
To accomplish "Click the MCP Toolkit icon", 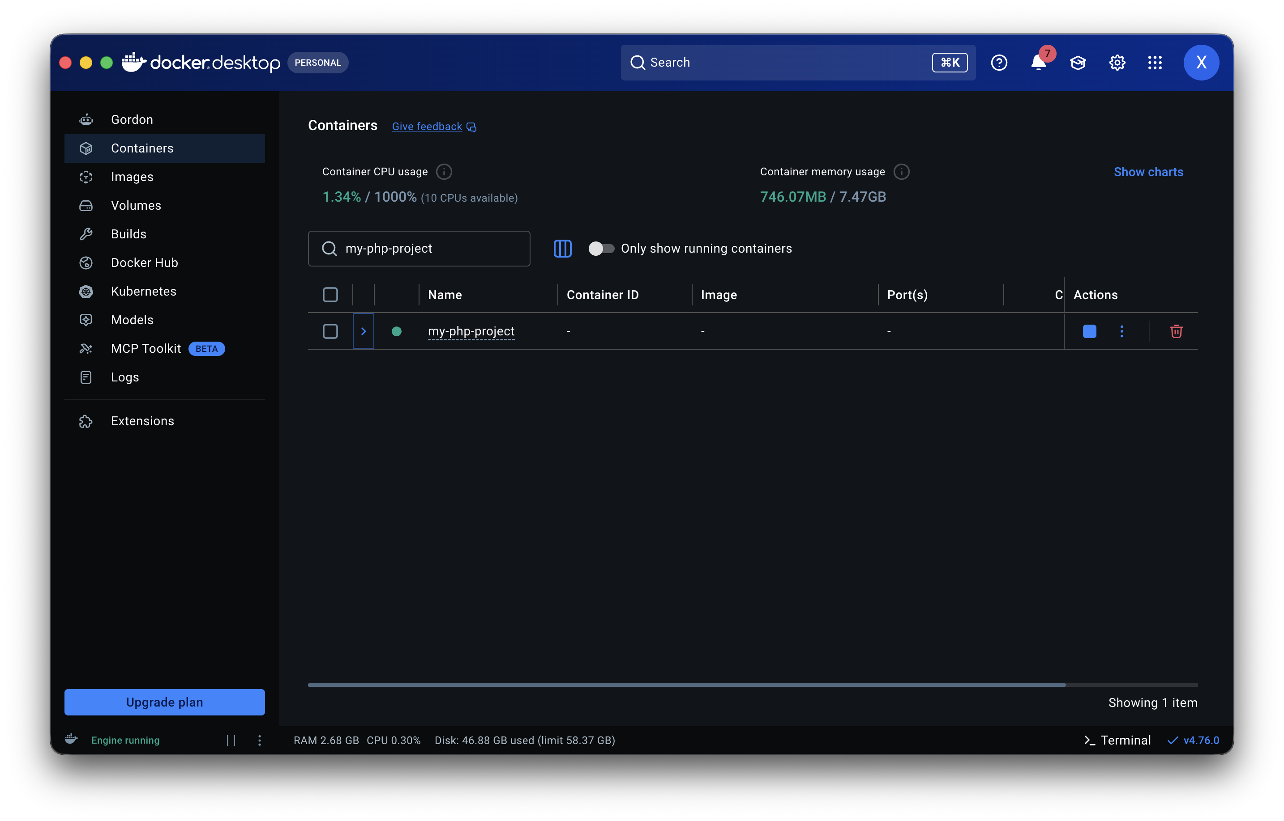I will 86,349.
